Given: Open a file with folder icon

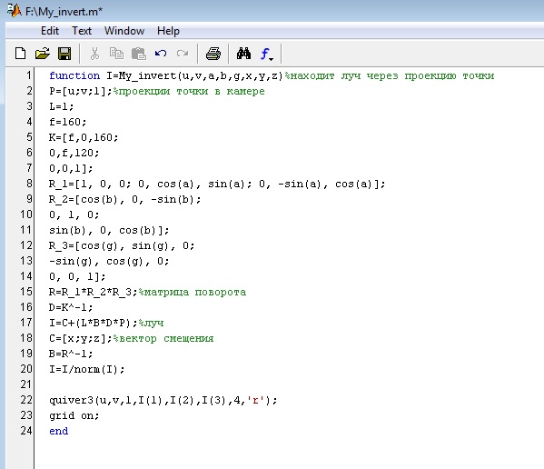Looking at the screenshot, I should tap(43, 54).
